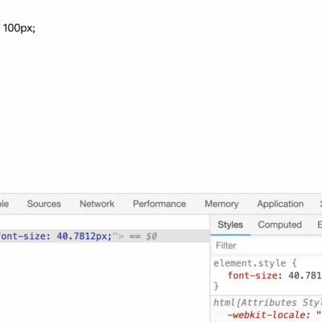Viewport: 322px width, 322px height.
Task: Click the element.style selector line
Action: [x=255, y=263]
